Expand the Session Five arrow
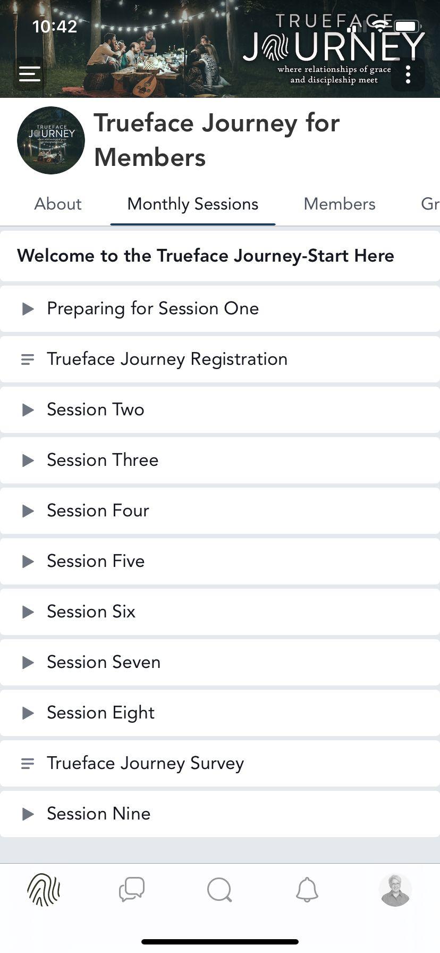This screenshot has width=440, height=953. 28,562
